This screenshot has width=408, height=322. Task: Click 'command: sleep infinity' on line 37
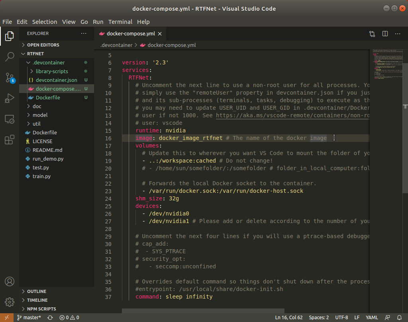point(174,297)
